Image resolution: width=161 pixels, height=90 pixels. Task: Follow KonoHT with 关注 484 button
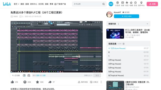pyautogui.click(x=127, y=16)
